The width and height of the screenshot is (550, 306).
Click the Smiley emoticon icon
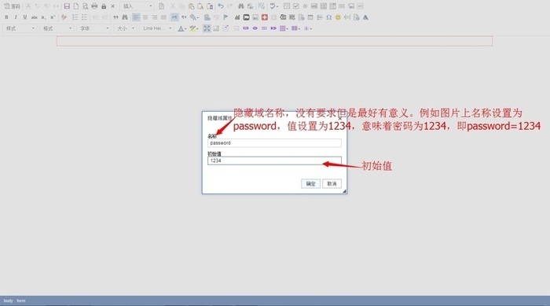coord(338,17)
